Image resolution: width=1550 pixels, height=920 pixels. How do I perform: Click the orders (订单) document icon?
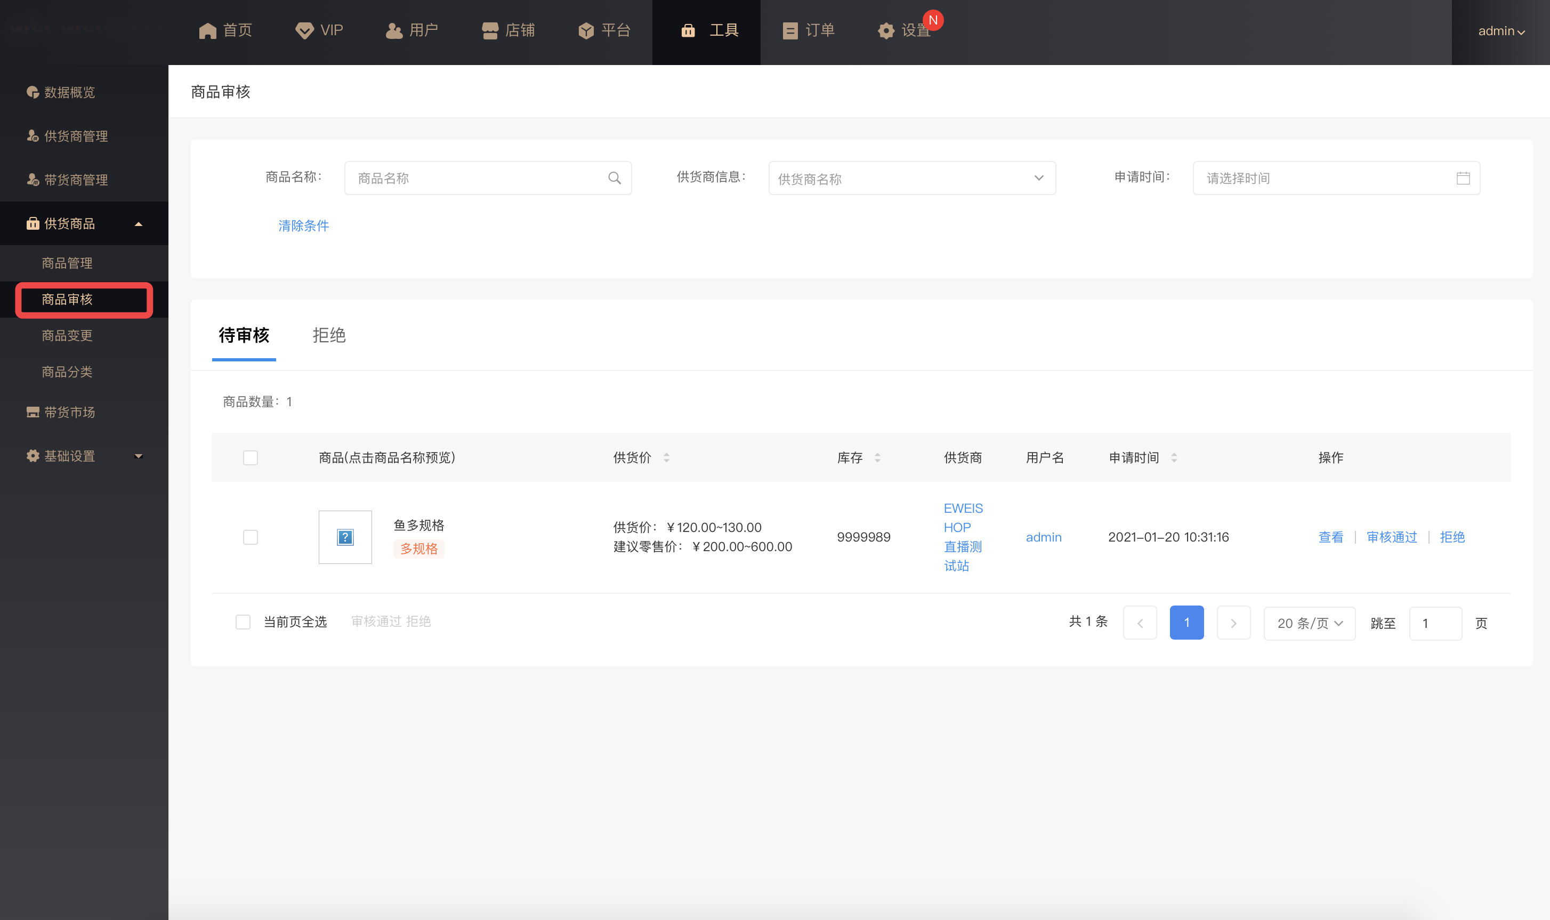[789, 30]
